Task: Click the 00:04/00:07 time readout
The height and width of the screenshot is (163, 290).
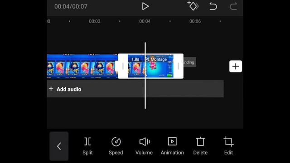Action: [71, 6]
